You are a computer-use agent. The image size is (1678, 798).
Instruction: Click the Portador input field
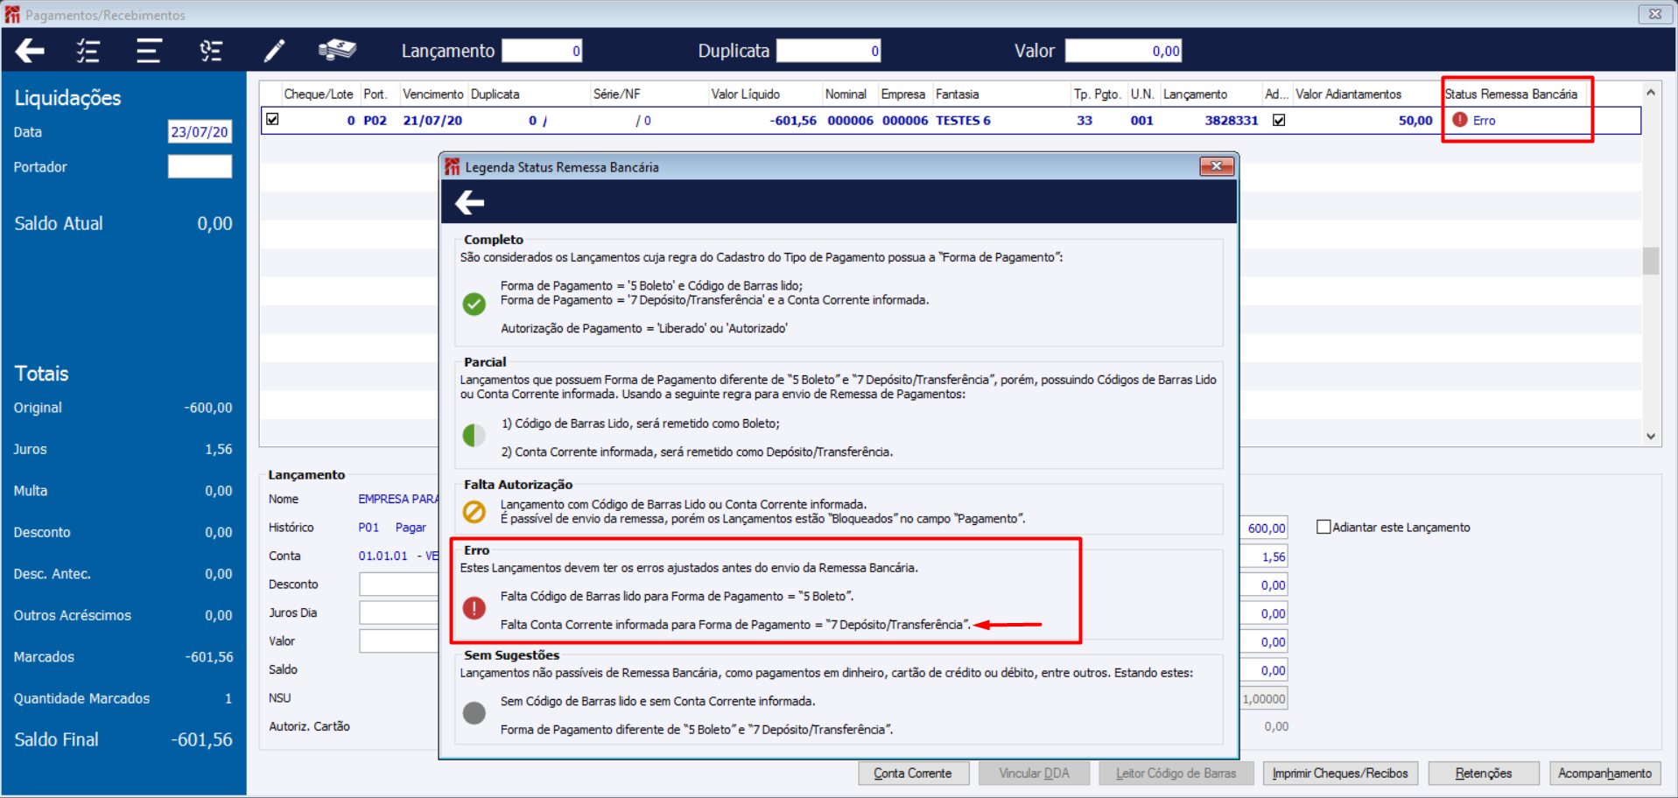point(200,166)
